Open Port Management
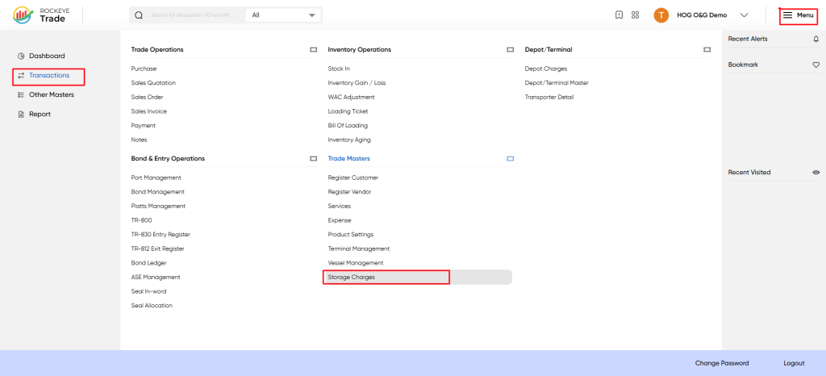826x376 pixels. pos(156,178)
